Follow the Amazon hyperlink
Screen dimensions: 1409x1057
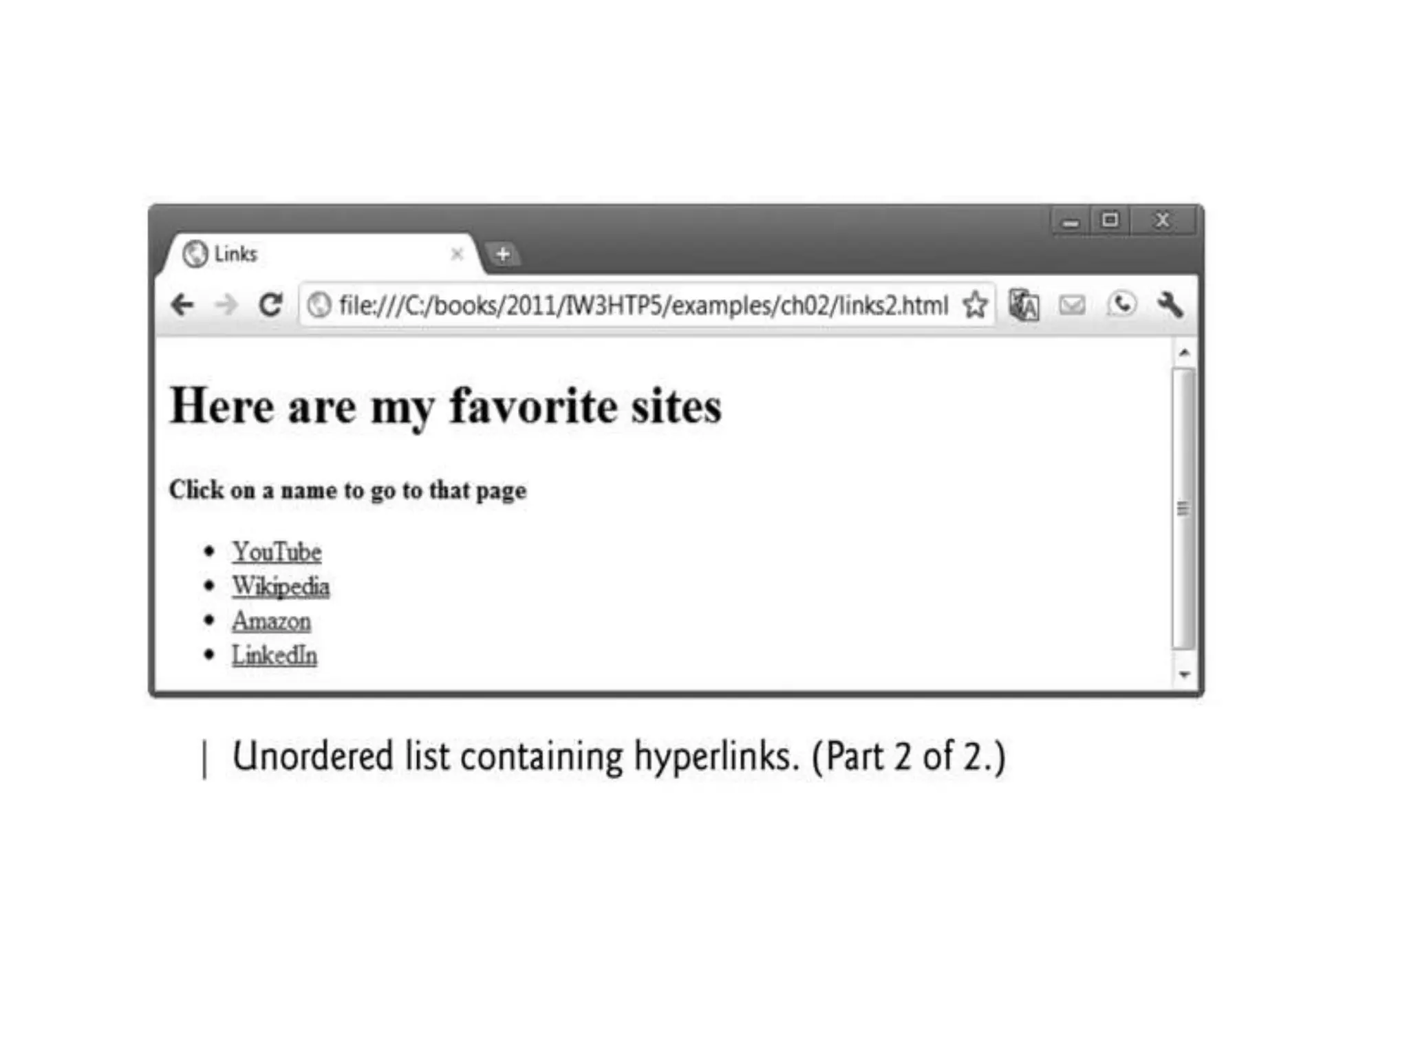(271, 621)
